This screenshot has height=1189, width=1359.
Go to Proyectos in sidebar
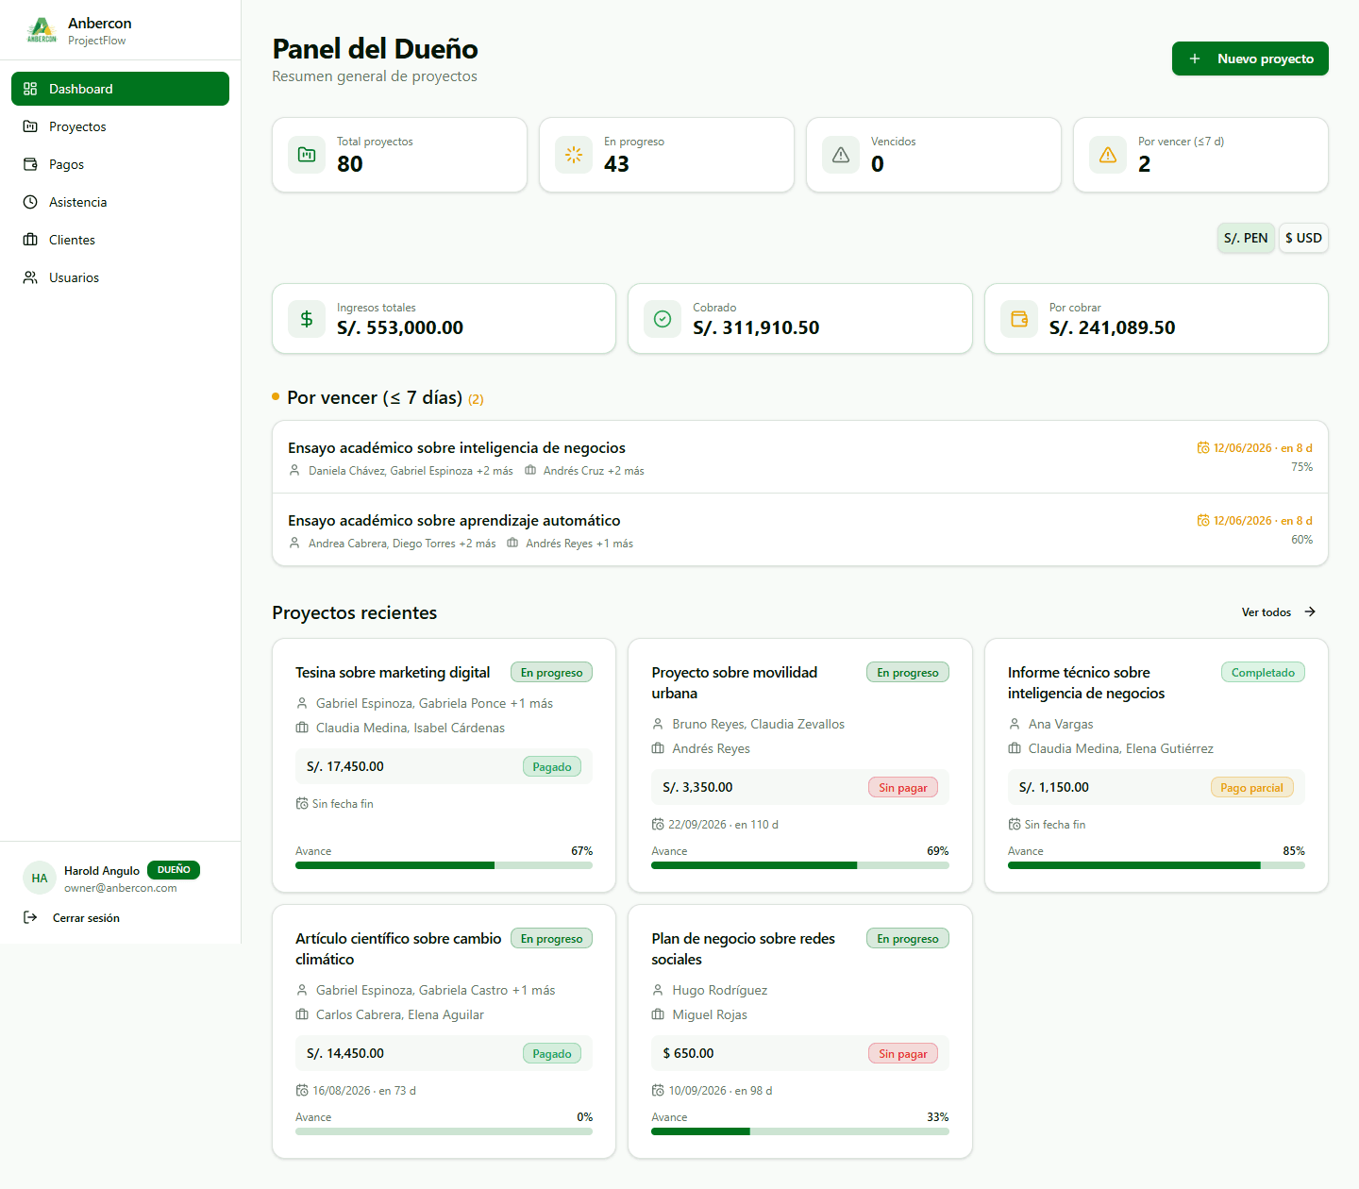(x=120, y=126)
